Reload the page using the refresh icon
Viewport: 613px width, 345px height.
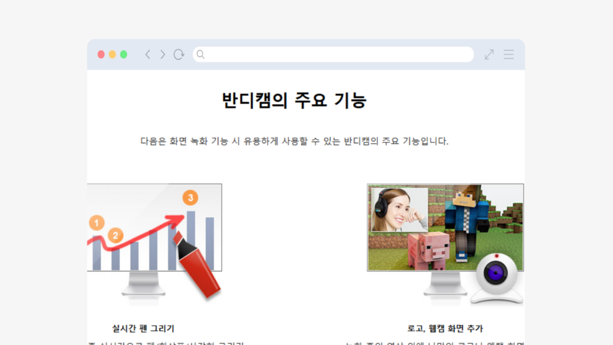pos(178,54)
